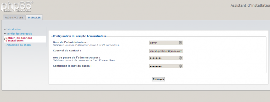Click the phpBB logo

17,7
